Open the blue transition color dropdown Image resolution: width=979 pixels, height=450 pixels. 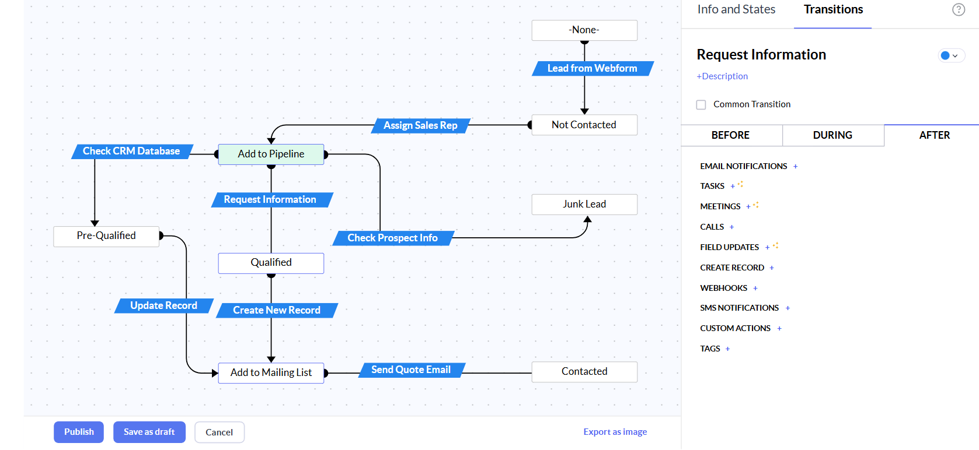click(x=951, y=56)
